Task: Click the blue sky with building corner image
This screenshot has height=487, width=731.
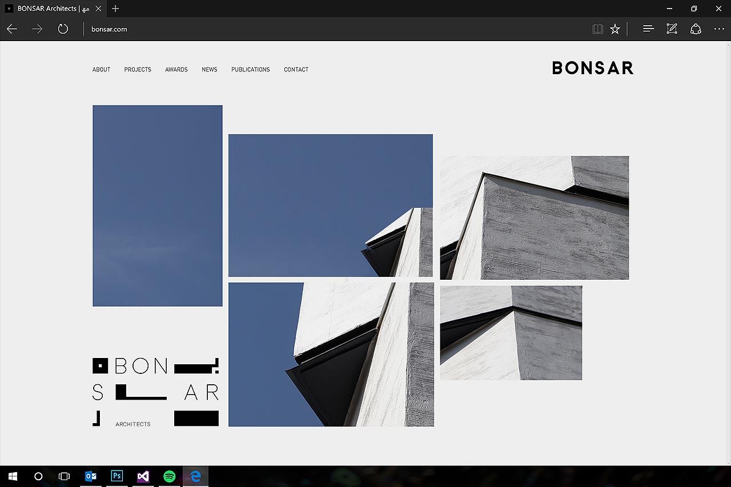Action: coord(331,206)
